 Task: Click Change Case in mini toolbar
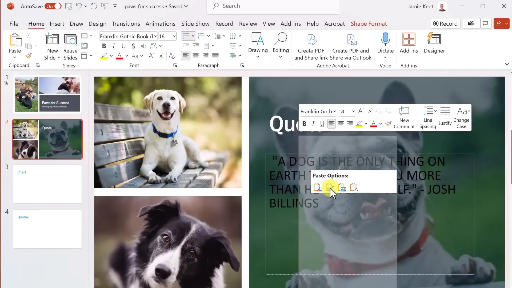462,118
